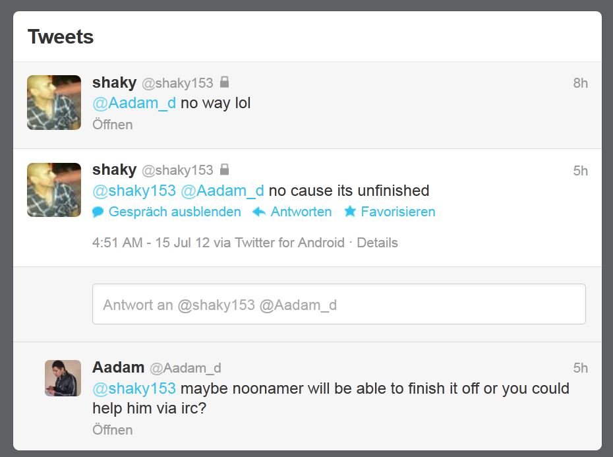Hide conversation via Gespräch ausblenden
The height and width of the screenshot is (457, 613).
pos(175,212)
